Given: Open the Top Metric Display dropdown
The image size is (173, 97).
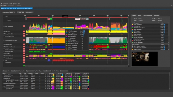Looking at the screenshot, I should click(47, 71).
